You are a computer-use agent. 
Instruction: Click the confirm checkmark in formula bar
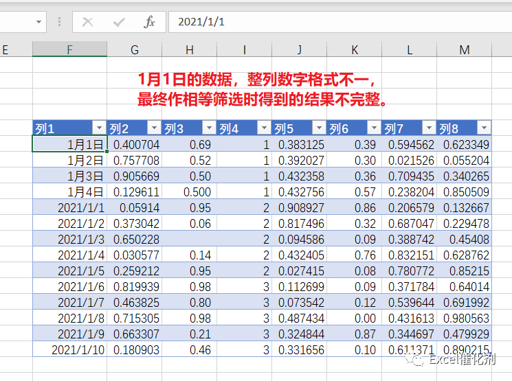coord(118,22)
